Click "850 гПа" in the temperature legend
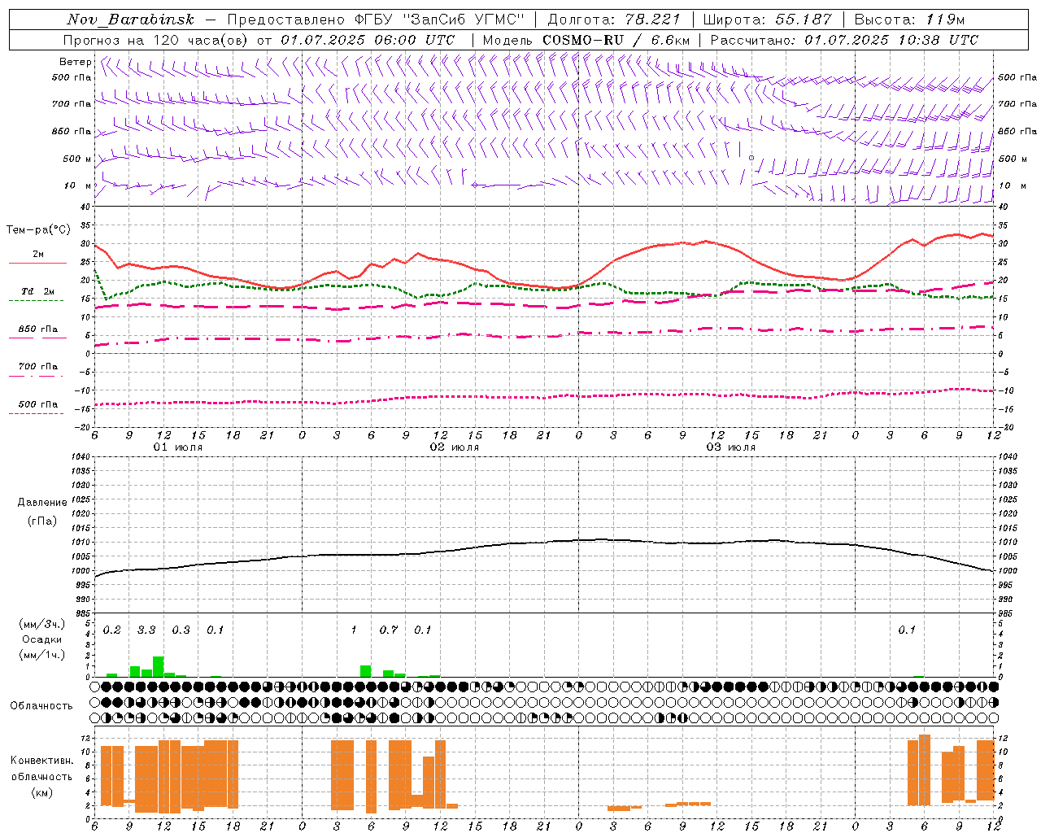Image resolution: width=1041 pixels, height=833 pixels. 38,329
